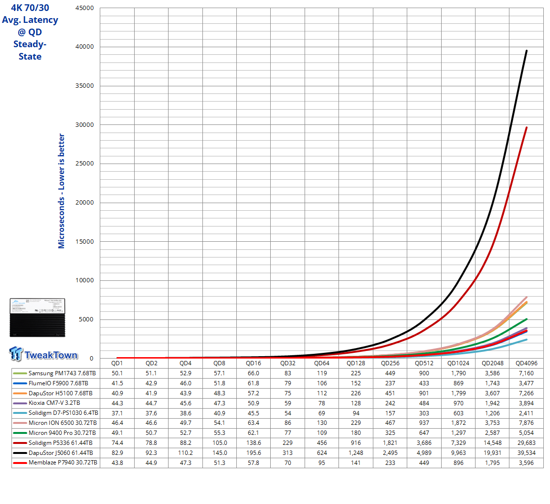Select the Micron 9400 Pro 30.72TB legend label
The image size is (550, 504).
(62, 433)
